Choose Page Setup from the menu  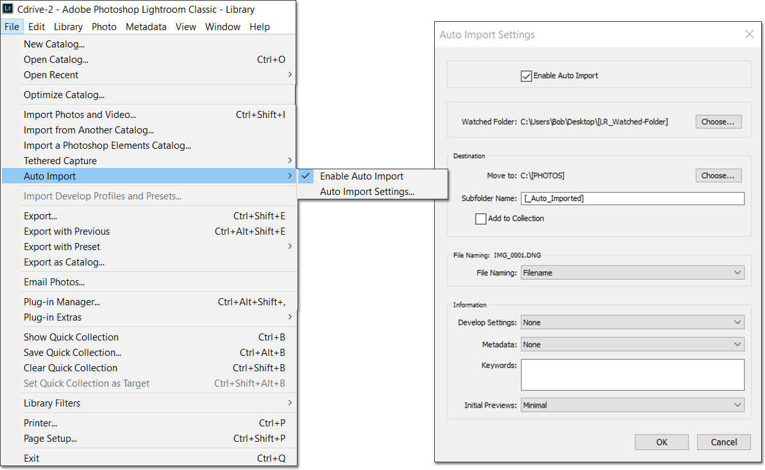tap(149, 439)
